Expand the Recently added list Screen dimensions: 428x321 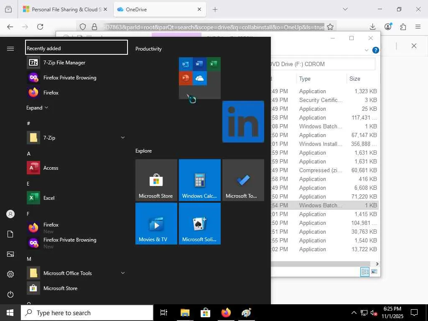37,107
